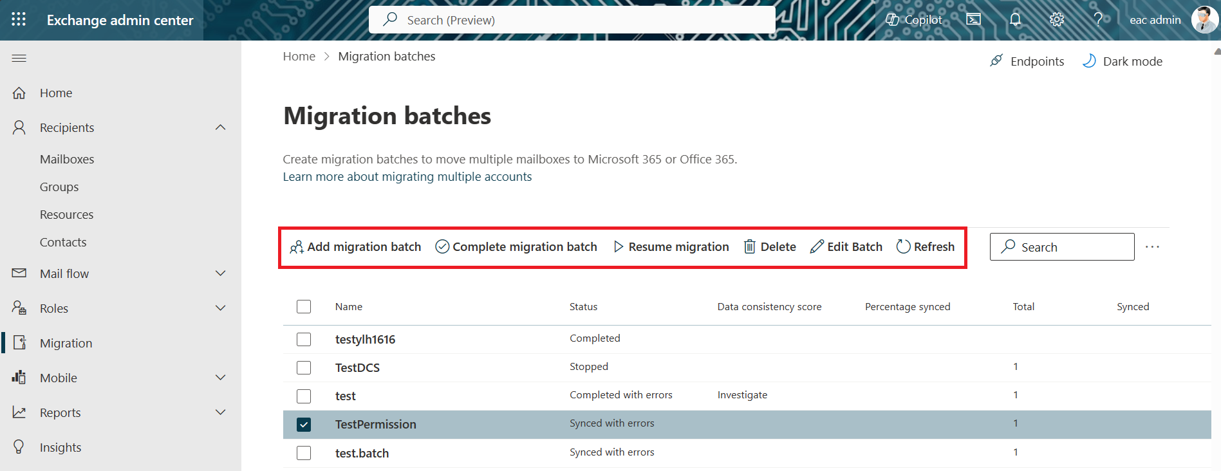This screenshot has height=471, width=1221.
Task: Open the app launcher waffle icon
Action: (19, 19)
